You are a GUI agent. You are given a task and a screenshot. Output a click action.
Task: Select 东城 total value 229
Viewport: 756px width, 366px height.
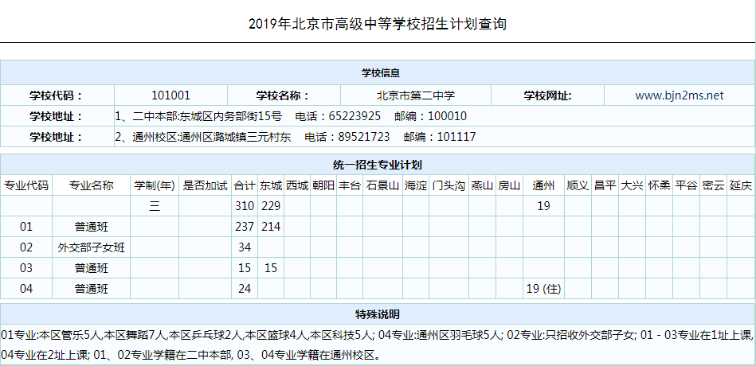coord(271,206)
